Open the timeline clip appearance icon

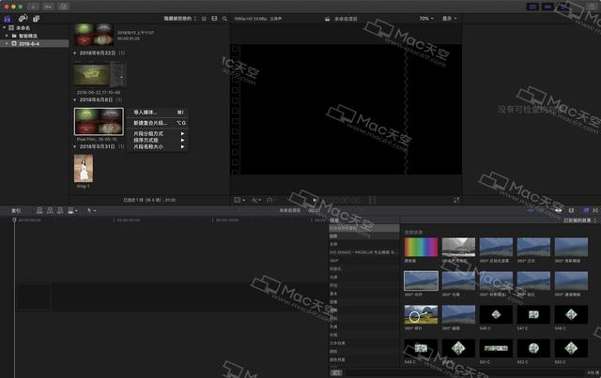click(572, 211)
